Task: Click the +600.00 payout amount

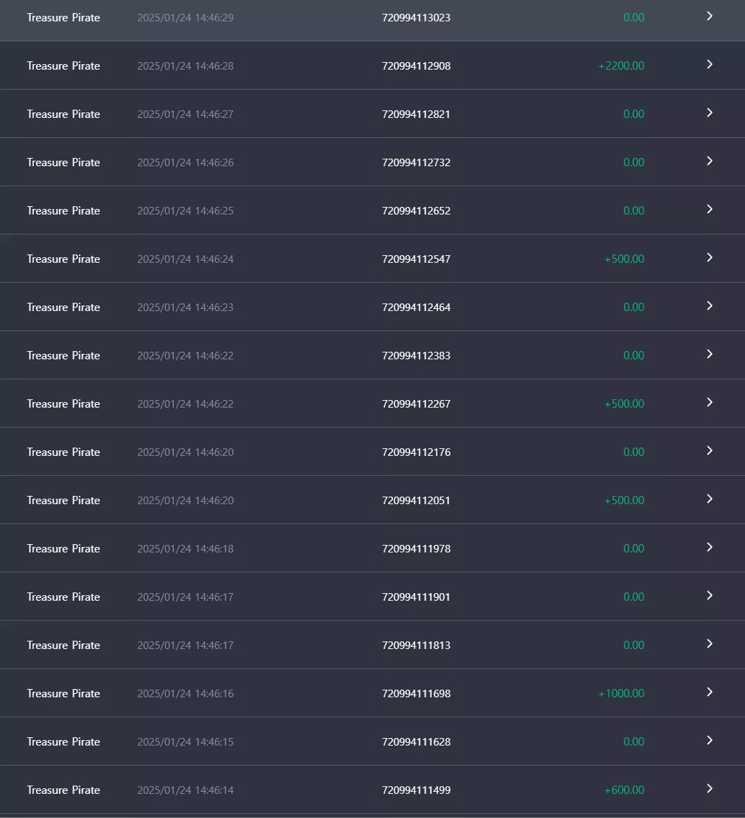Action: coord(624,790)
